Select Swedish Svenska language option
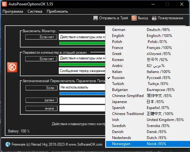 pos(148,126)
